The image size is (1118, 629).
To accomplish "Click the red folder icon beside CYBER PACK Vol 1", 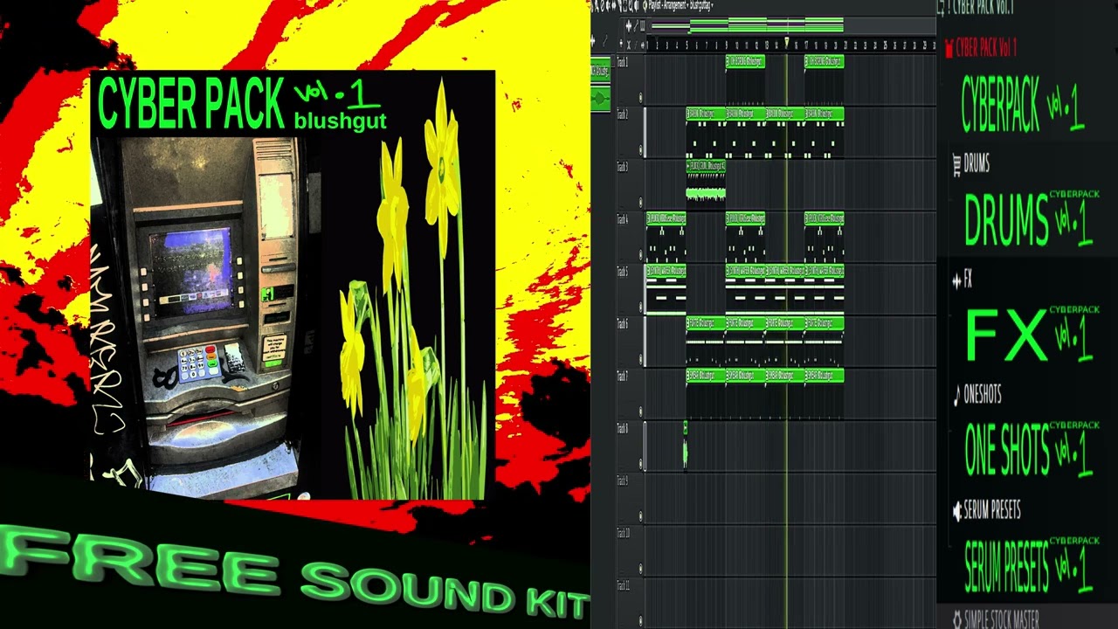I will coord(949,48).
